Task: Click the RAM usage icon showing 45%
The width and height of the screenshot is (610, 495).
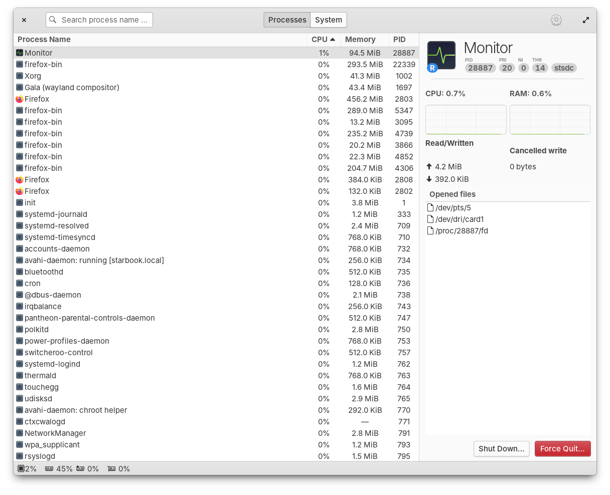Action: click(49, 468)
